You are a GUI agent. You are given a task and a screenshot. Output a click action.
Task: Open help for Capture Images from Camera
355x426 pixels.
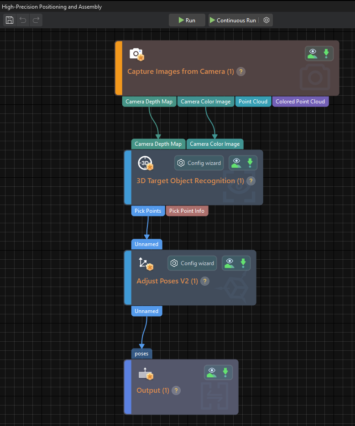coord(241,72)
